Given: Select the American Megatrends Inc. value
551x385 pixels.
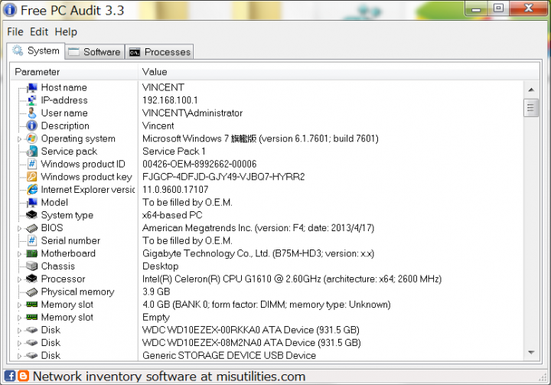Looking at the screenshot, I should coord(259,228).
